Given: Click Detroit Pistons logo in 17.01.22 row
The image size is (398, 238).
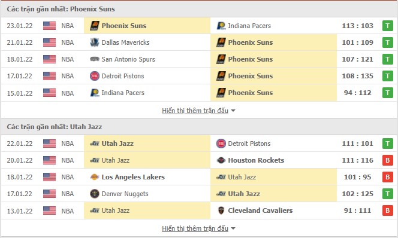Looking at the screenshot, I should coord(95,76).
